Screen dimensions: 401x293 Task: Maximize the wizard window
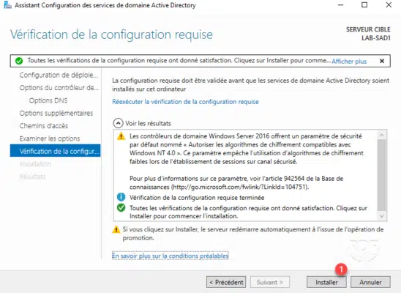pos(364,5)
